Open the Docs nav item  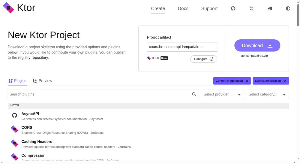coord(183,8)
